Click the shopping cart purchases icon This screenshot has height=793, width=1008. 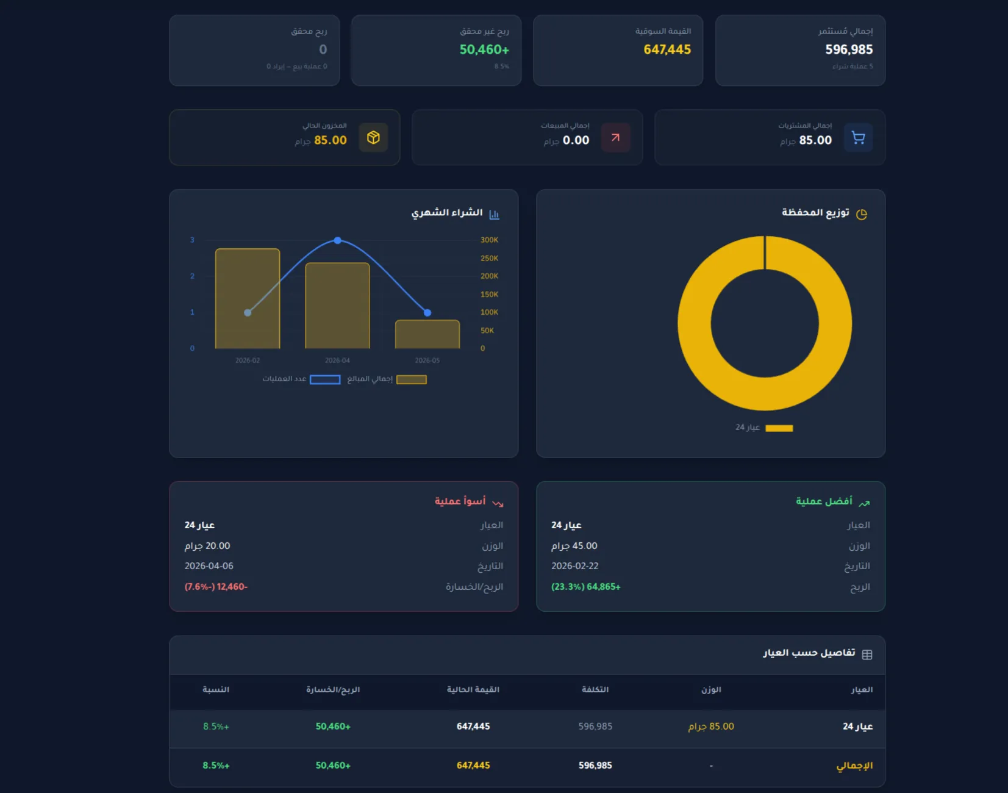pyautogui.click(x=858, y=137)
